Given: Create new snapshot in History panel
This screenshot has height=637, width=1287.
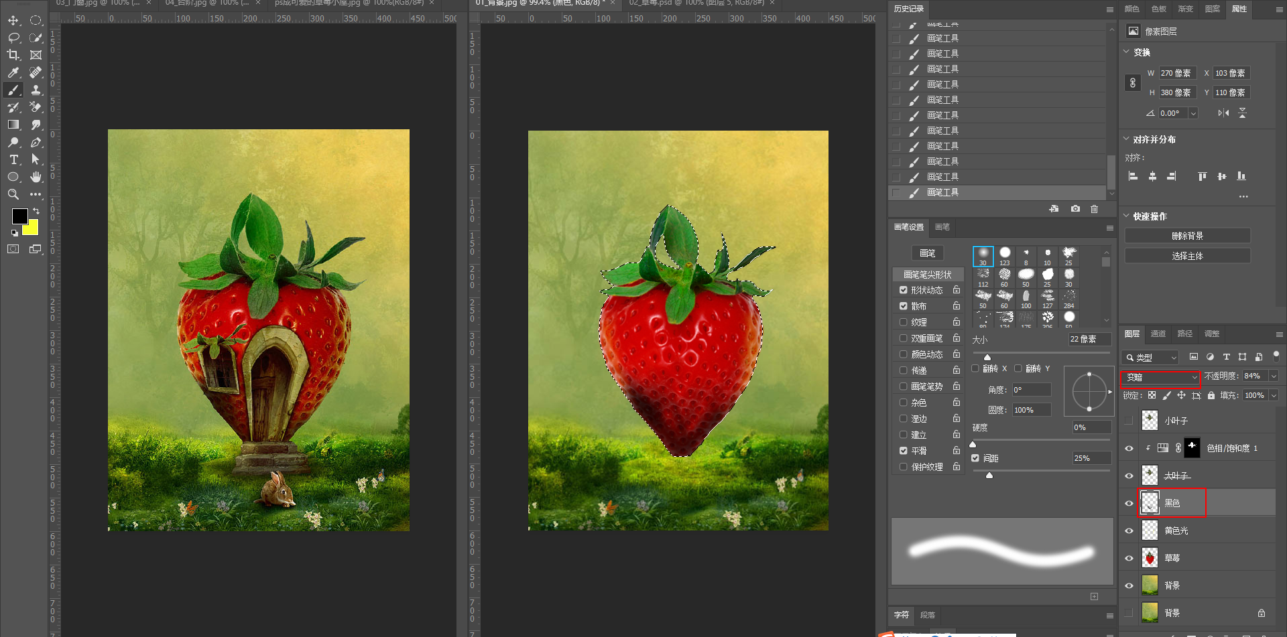Looking at the screenshot, I should [1075, 209].
